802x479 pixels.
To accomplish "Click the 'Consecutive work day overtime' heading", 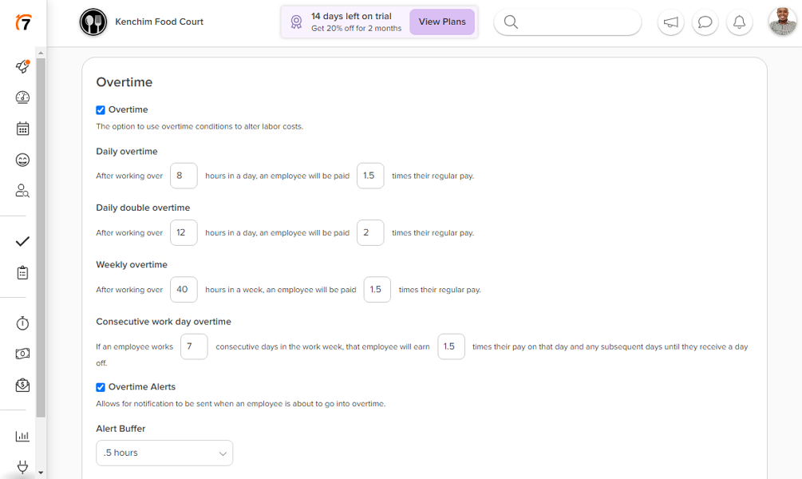I will [x=164, y=322].
